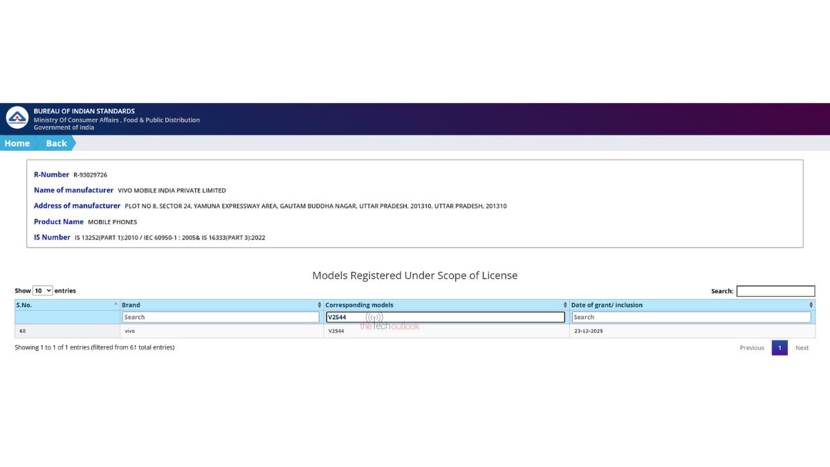Viewport: 830px width, 467px height.
Task: Click the Brand column sort arrows
Action: pos(319,305)
